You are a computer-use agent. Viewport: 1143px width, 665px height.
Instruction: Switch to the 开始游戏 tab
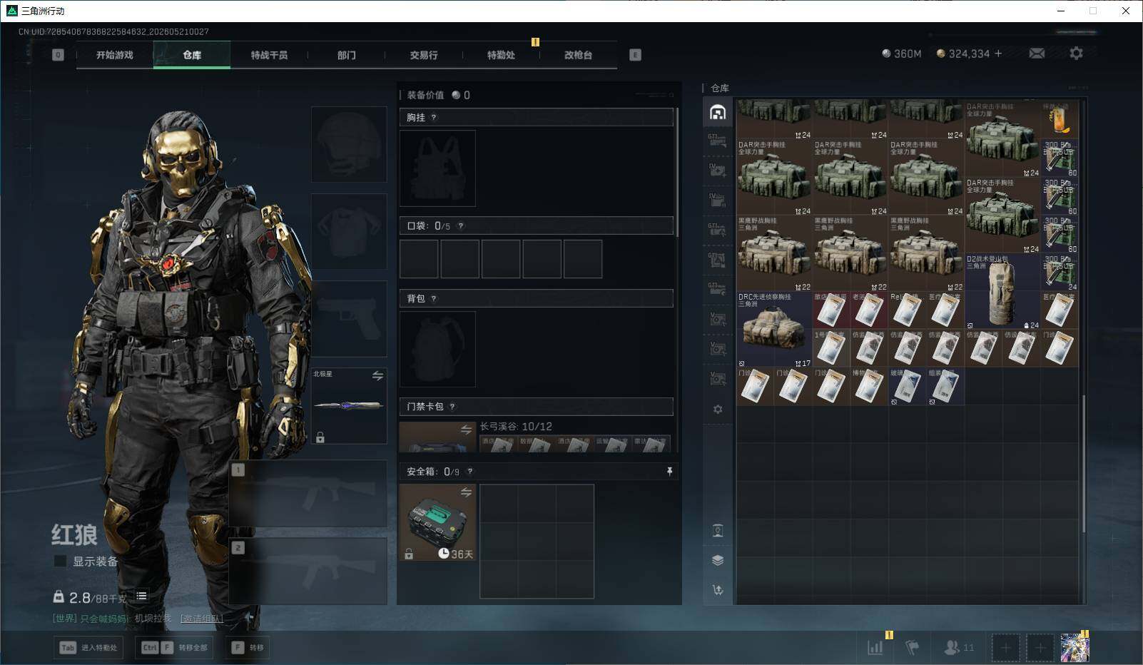[x=115, y=55]
